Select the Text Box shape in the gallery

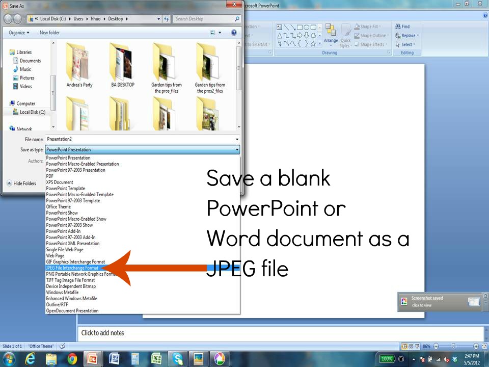click(279, 27)
